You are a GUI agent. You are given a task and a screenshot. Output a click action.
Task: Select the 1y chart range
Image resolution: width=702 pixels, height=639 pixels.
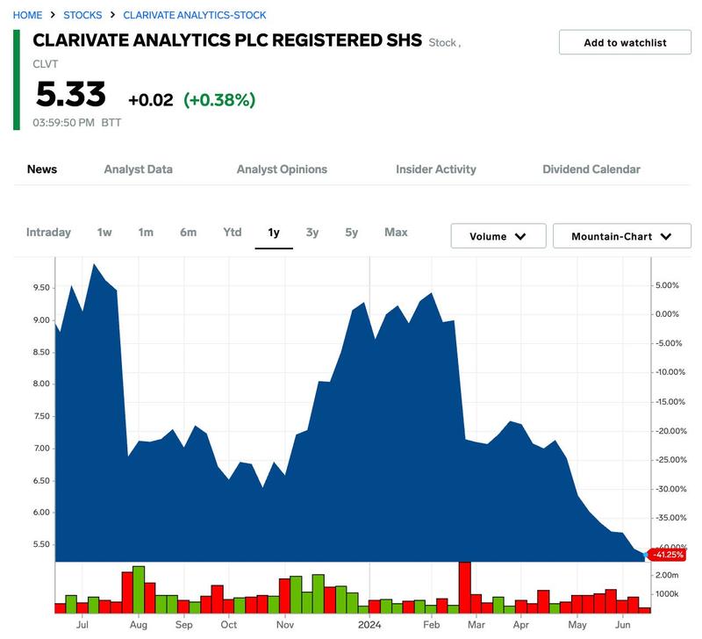click(274, 233)
